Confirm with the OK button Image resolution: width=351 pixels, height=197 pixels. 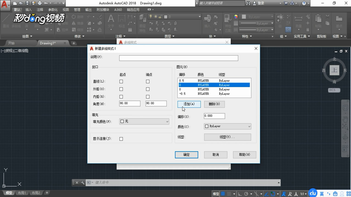tap(186, 155)
